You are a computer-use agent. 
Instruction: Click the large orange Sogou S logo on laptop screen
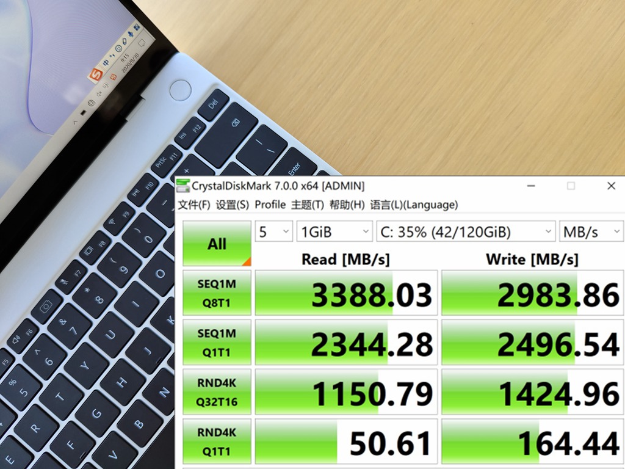96,74
